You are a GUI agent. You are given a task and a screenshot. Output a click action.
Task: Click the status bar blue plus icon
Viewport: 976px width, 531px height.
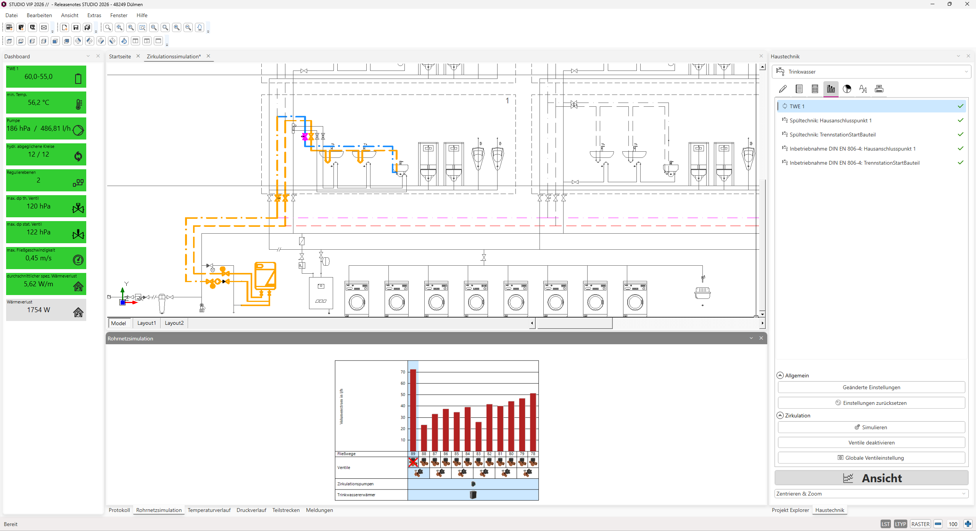[968, 524]
